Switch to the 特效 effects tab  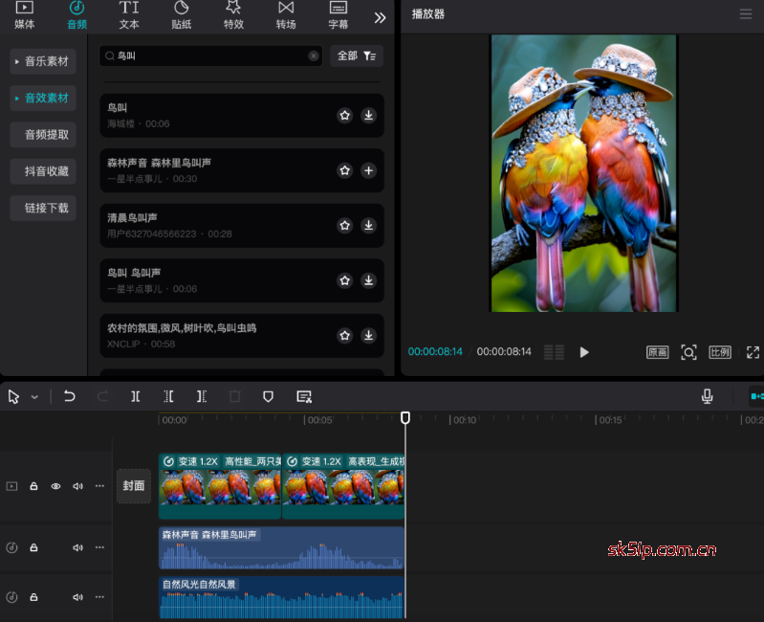(233, 15)
